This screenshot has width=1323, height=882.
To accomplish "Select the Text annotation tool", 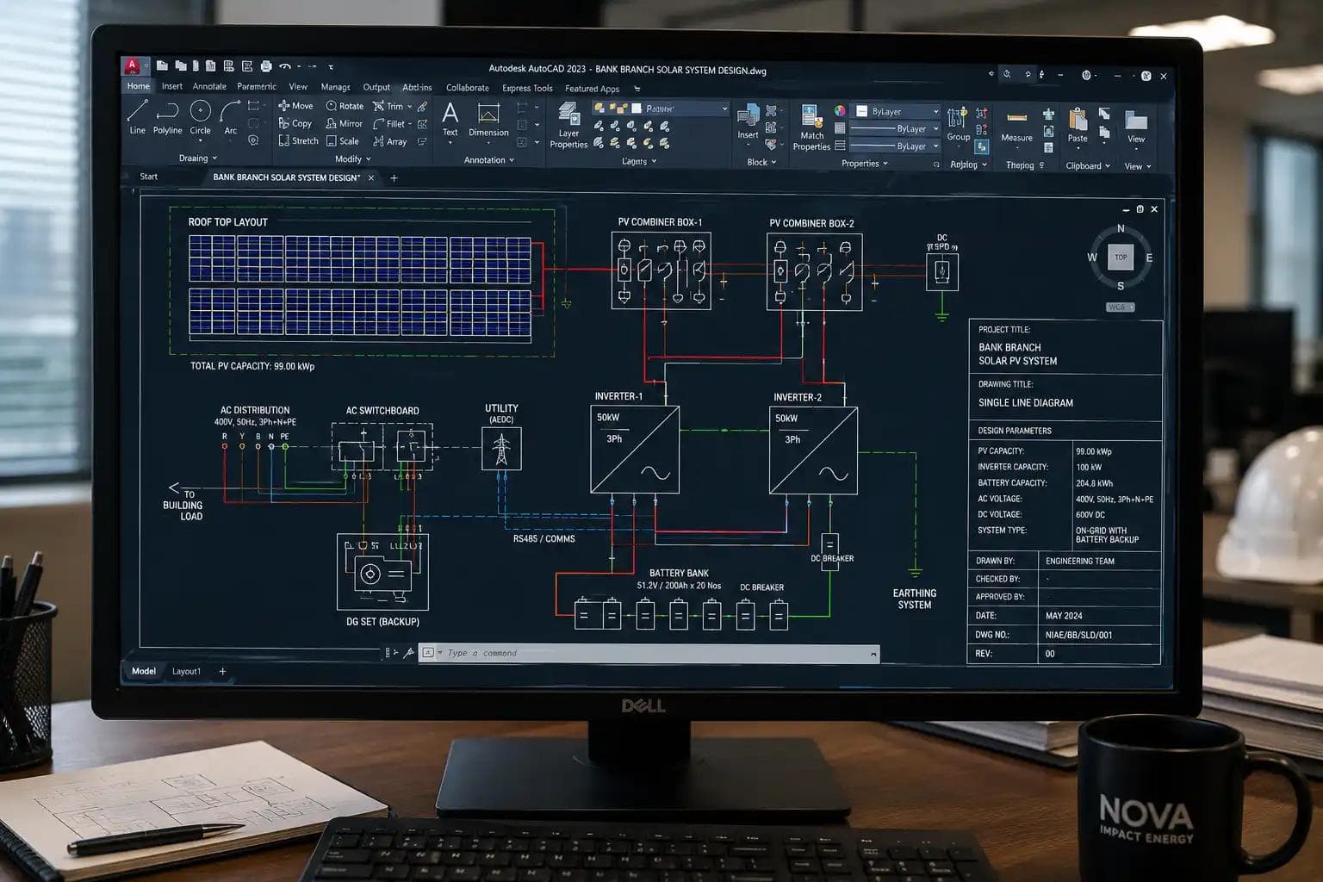I will click(x=450, y=119).
